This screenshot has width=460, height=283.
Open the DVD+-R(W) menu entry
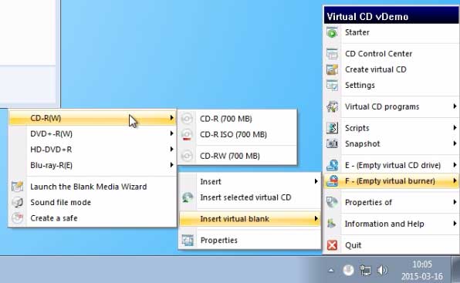[93, 134]
